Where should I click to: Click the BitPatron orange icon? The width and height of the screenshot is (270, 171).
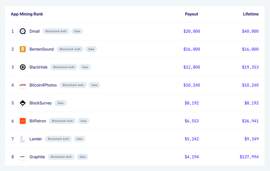[x=23, y=121]
